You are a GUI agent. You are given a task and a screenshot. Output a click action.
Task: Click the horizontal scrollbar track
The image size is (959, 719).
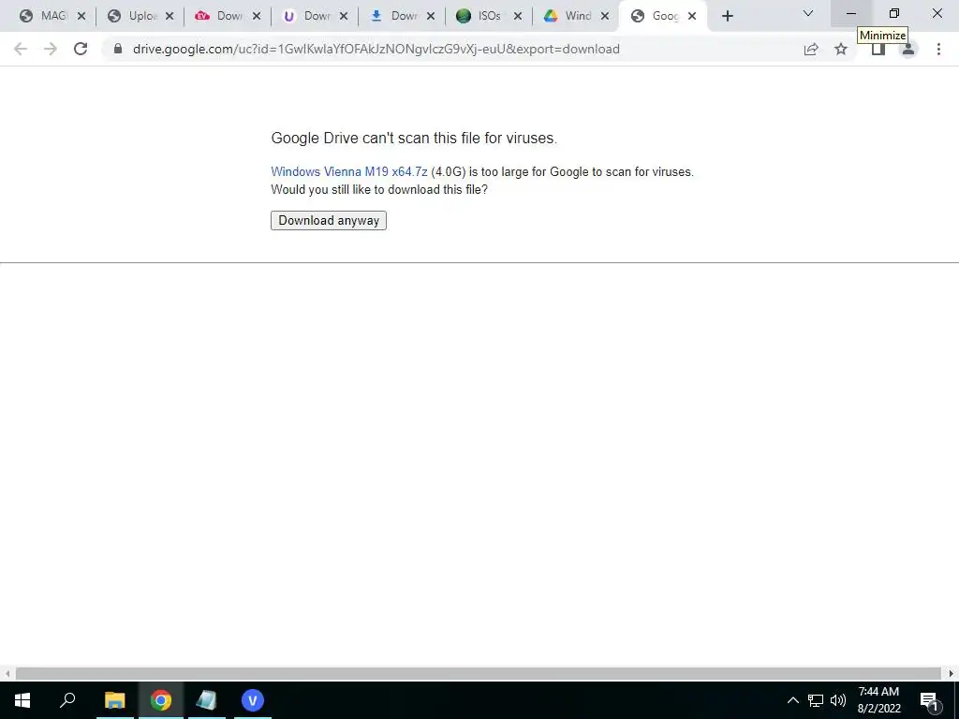(479, 674)
